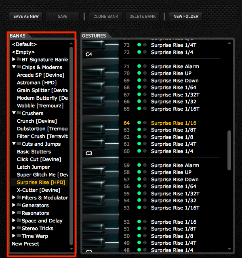Click the NEW FOLDER button
The image size is (242, 258).
point(186,17)
